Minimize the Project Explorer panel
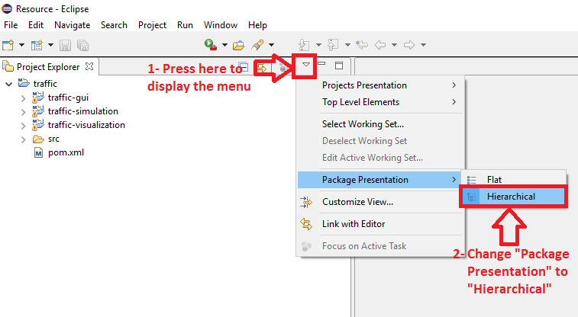The image size is (578, 317). coord(321,63)
